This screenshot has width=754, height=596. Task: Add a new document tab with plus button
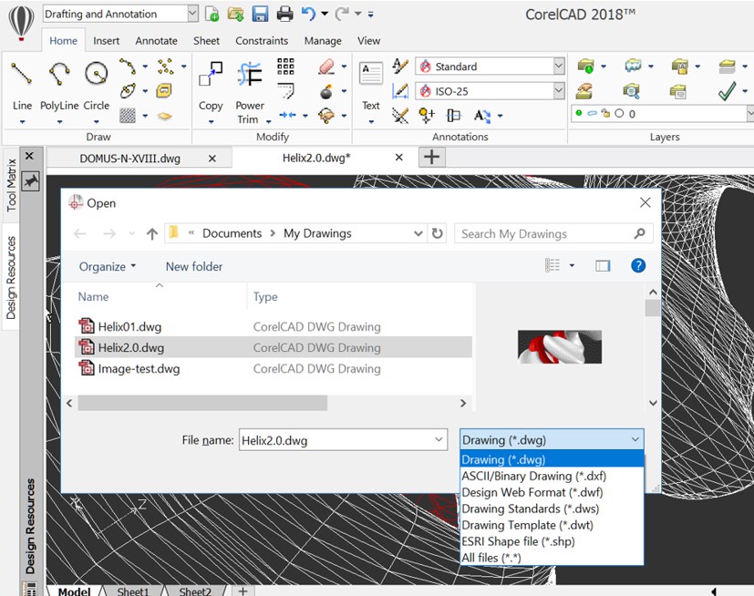432,157
